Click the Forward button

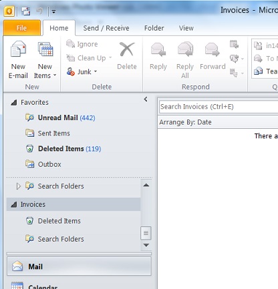(x=213, y=57)
